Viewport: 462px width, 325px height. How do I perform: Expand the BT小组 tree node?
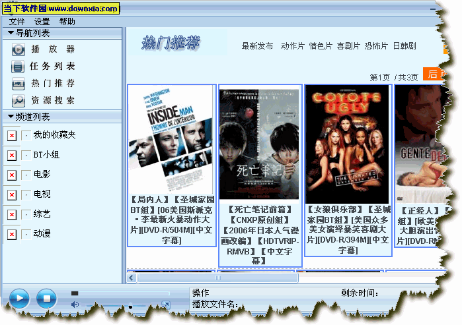26,155
